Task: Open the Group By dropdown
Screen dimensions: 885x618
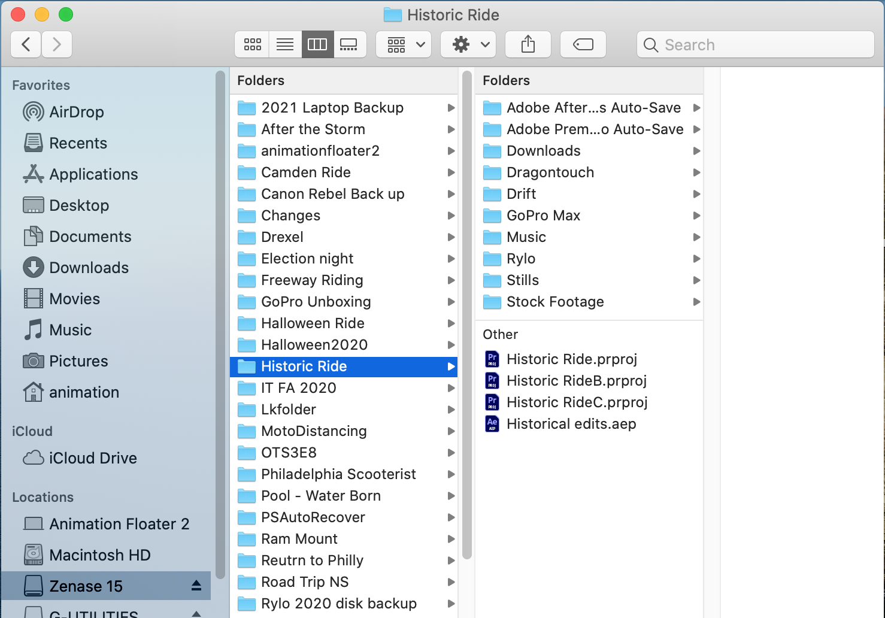Action: click(x=404, y=45)
